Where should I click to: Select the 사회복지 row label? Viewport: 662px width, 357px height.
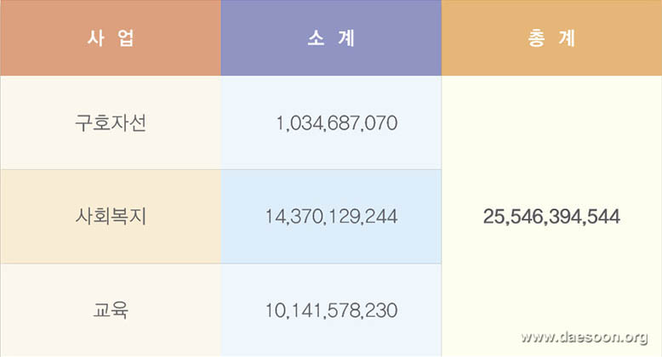pos(111,217)
